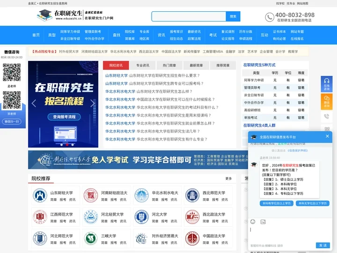Click the third banner carousel dot

click(73, 145)
